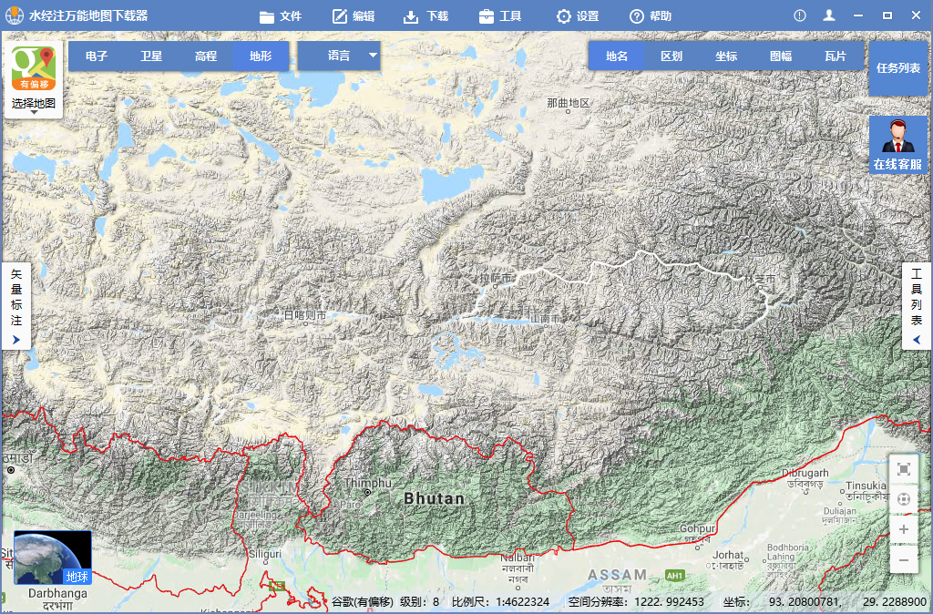Open the 语言 language dropdown
933x614 pixels.
click(339, 56)
